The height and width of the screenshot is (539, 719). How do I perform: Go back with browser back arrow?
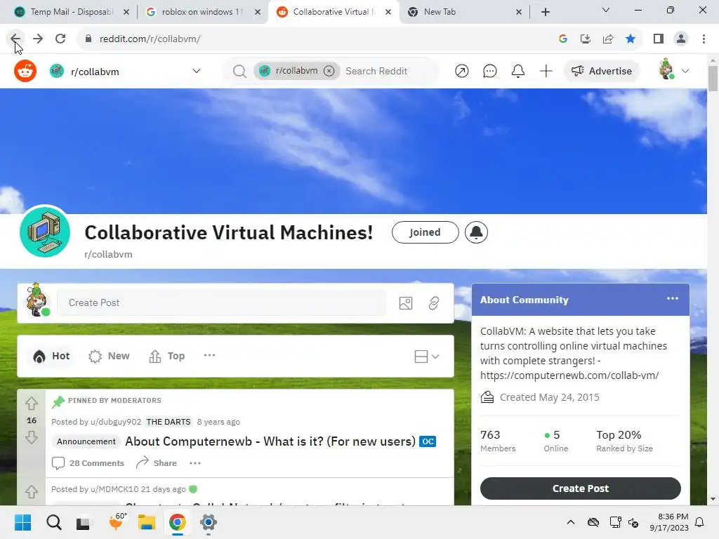pos(15,39)
